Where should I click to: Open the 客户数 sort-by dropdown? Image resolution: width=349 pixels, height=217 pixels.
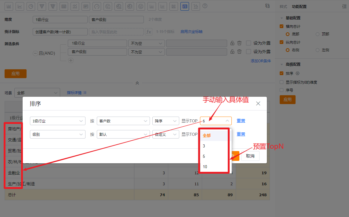123,121
